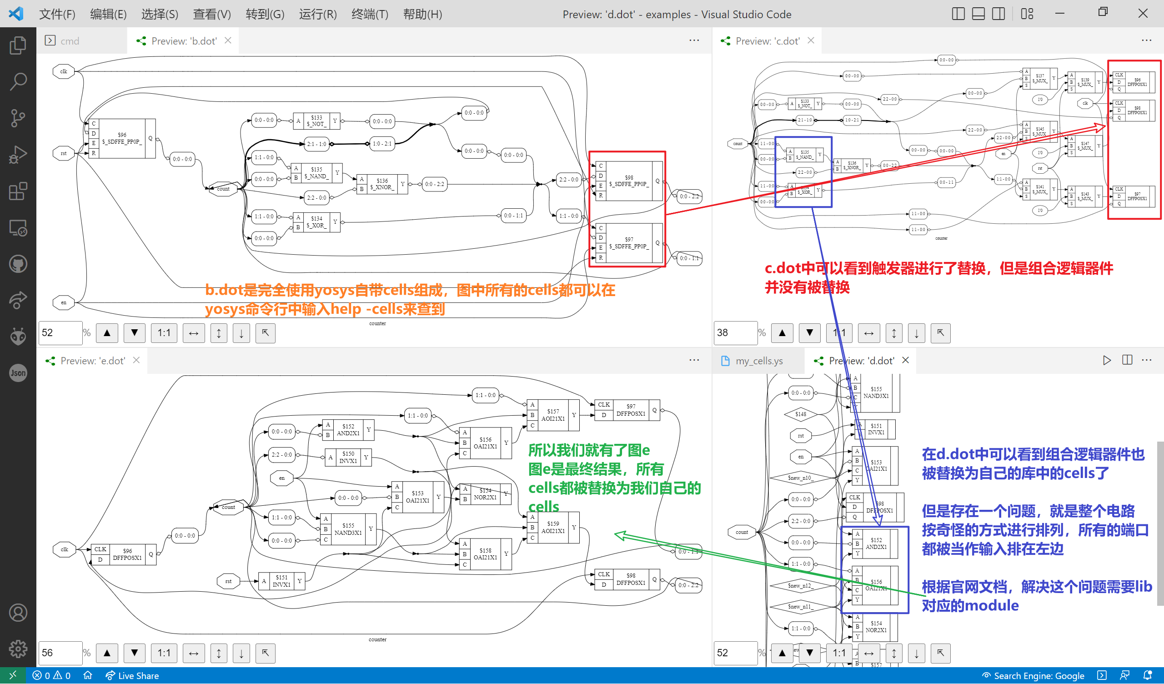Edit zoom percentage field in b.dot preview

click(x=60, y=333)
